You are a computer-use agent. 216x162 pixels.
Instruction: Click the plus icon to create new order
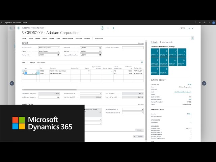(108, 28)
